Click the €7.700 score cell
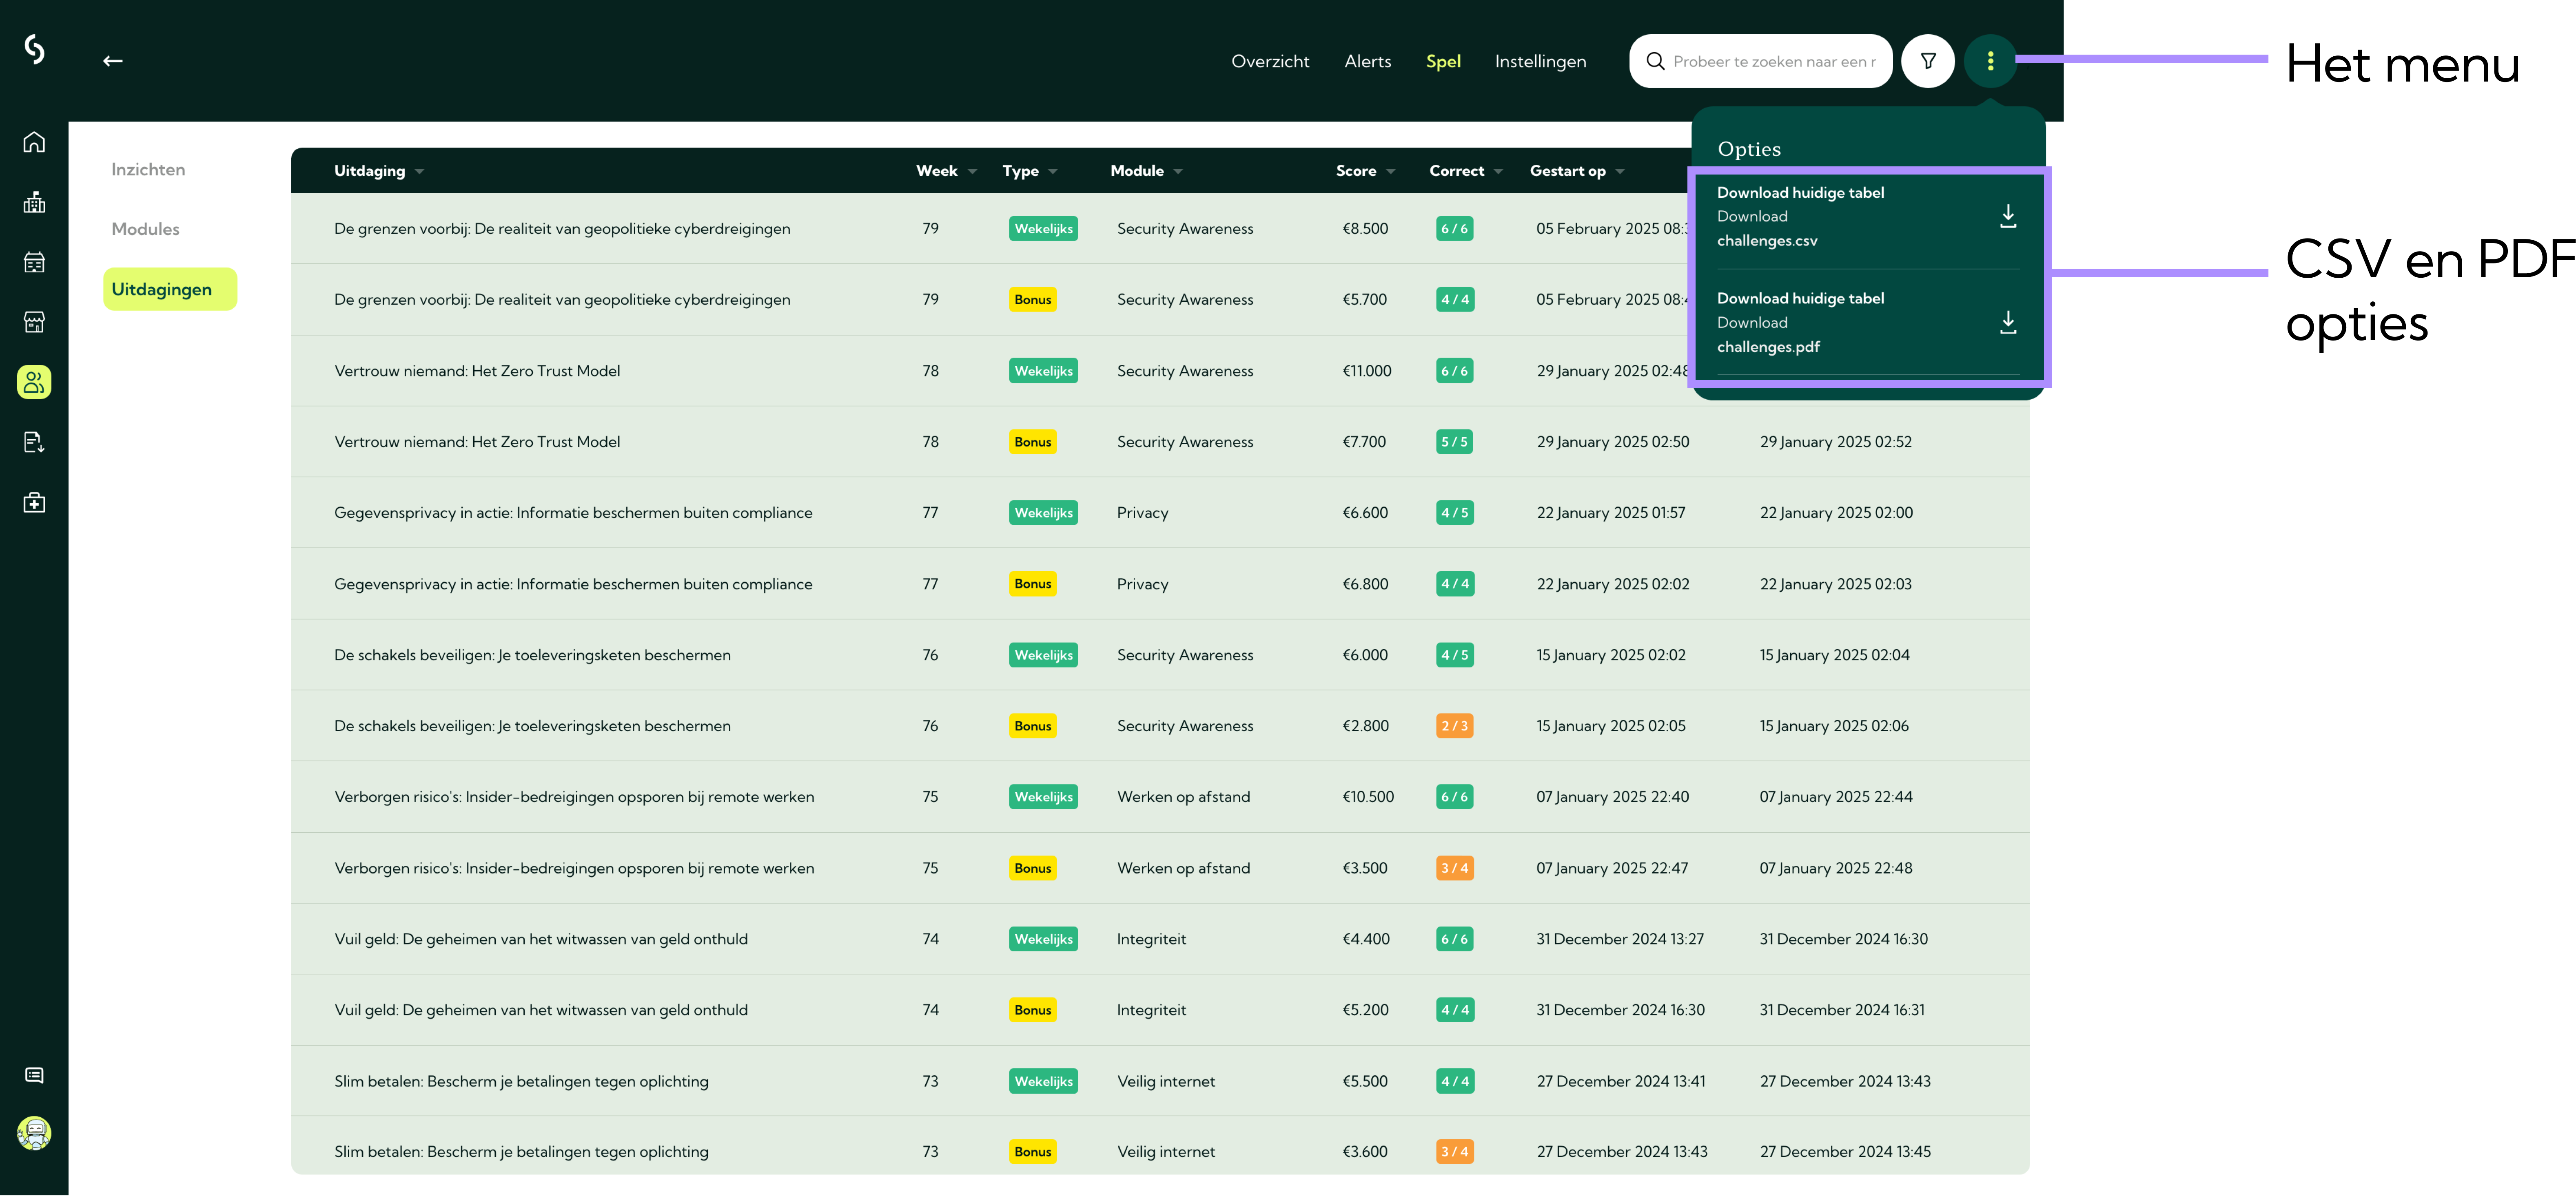Screen dimensions: 2576x1196 [x=1363, y=442]
